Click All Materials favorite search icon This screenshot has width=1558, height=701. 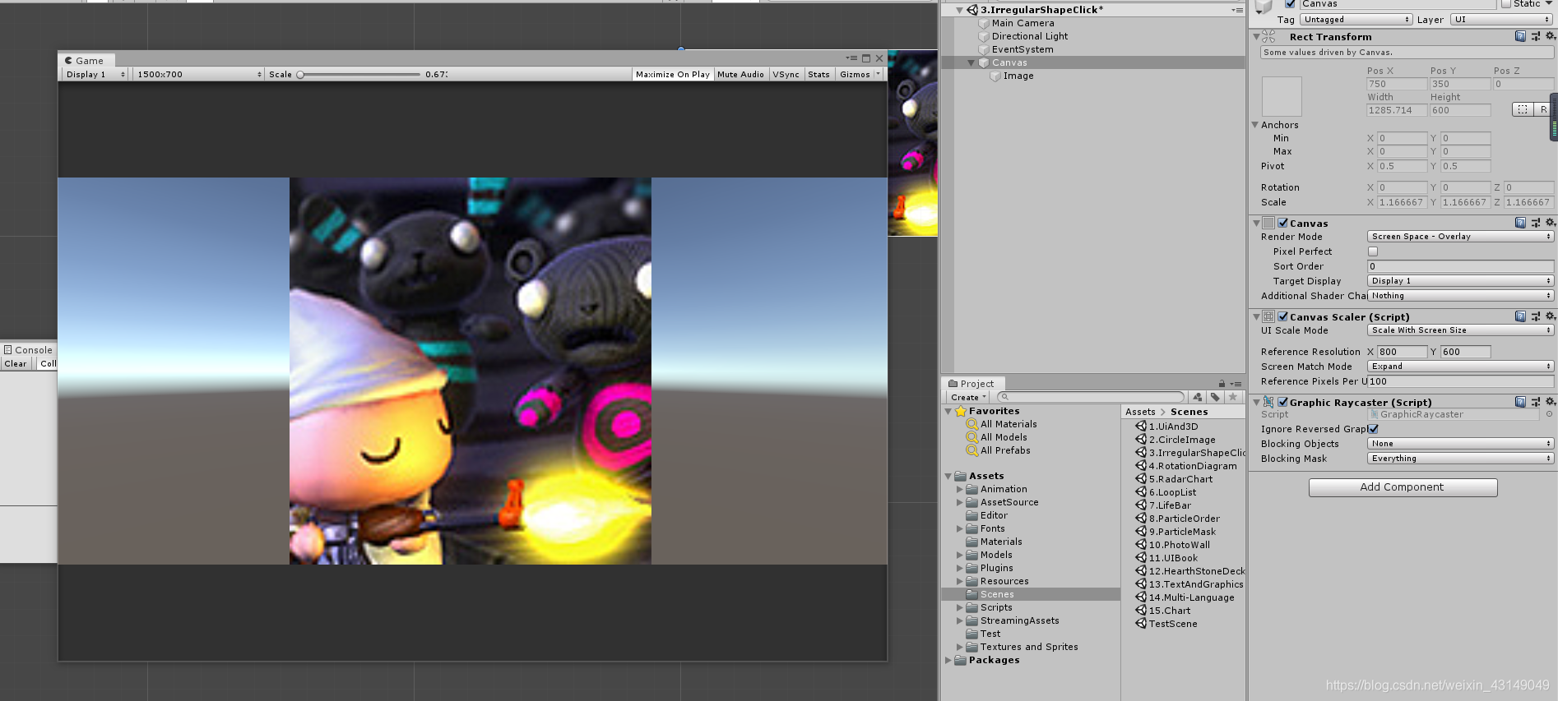coord(972,424)
